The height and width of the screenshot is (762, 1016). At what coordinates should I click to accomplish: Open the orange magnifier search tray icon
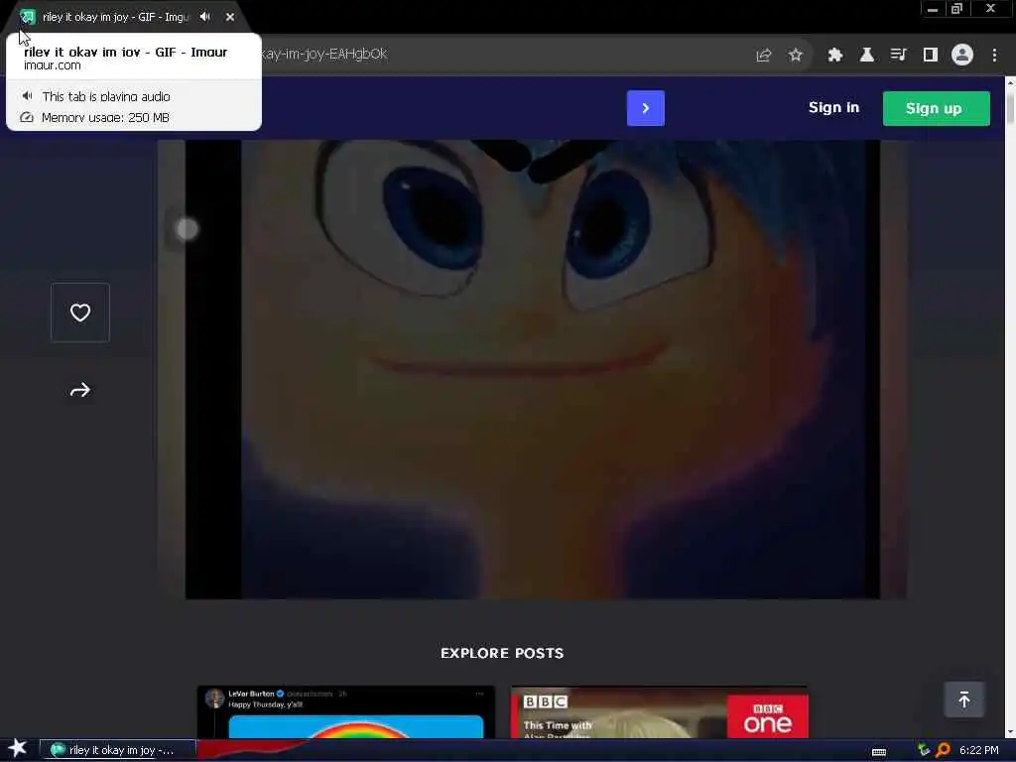click(943, 750)
